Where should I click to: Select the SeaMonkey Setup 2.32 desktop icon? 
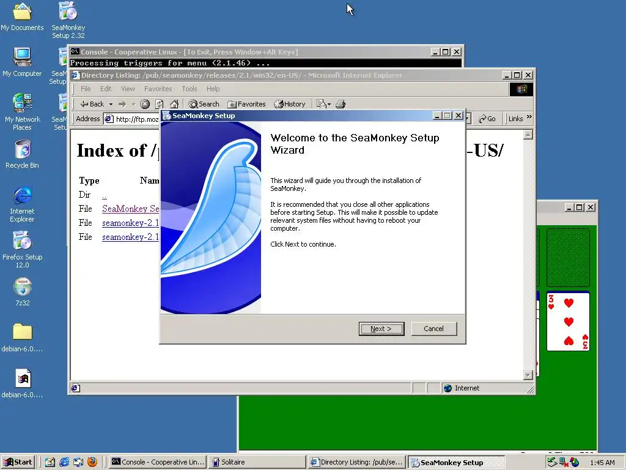coord(68,20)
